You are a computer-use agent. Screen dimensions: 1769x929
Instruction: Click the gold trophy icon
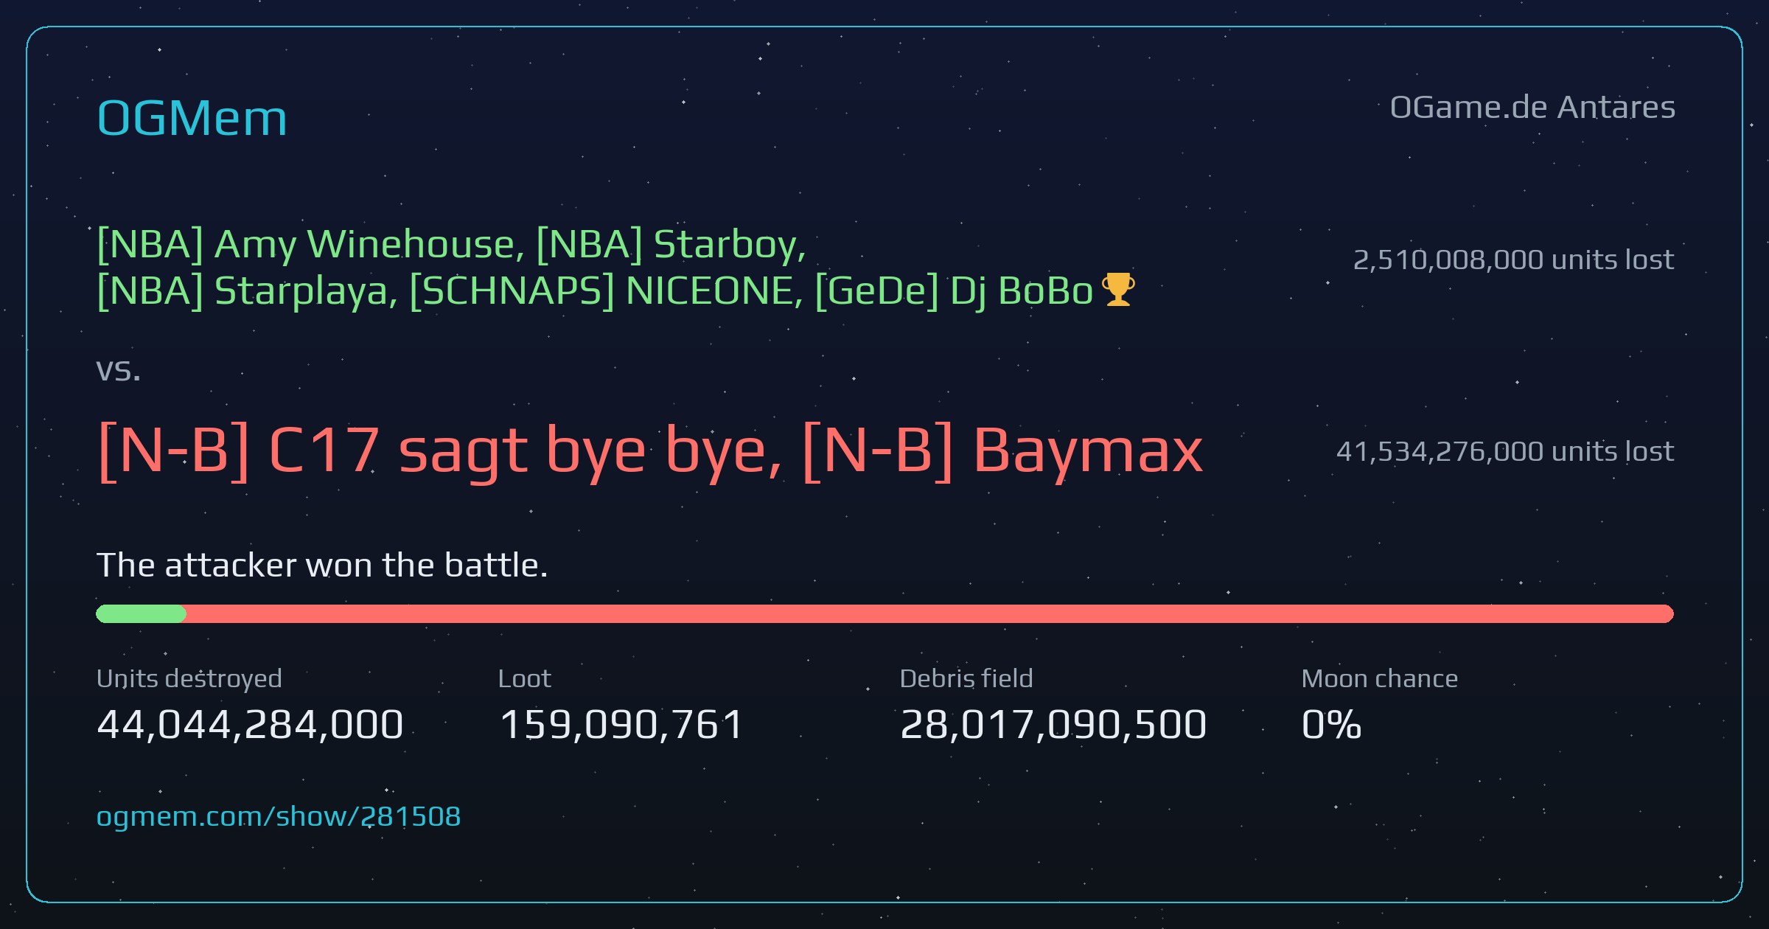pyautogui.click(x=1118, y=289)
